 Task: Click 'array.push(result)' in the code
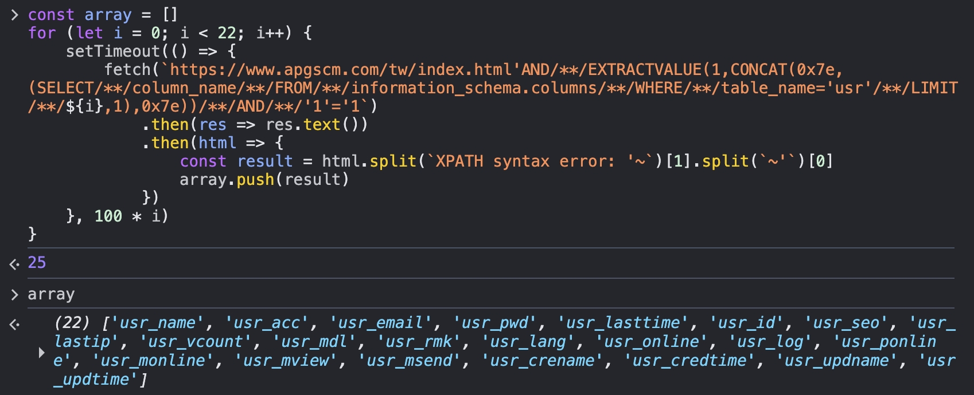point(264,180)
